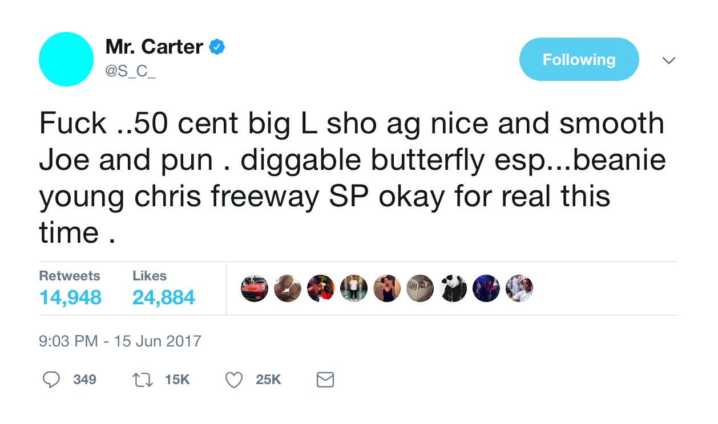The image size is (718, 424).
Task: Click the 349 reply count
Action: 85,380
